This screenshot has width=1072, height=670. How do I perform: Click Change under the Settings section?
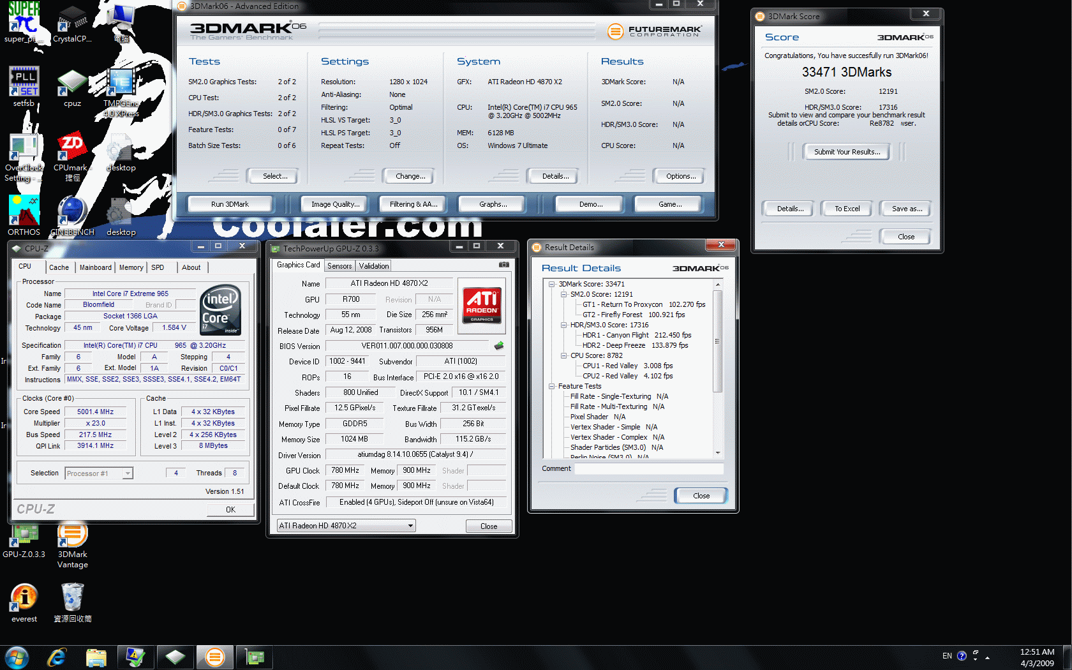click(x=410, y=176)
